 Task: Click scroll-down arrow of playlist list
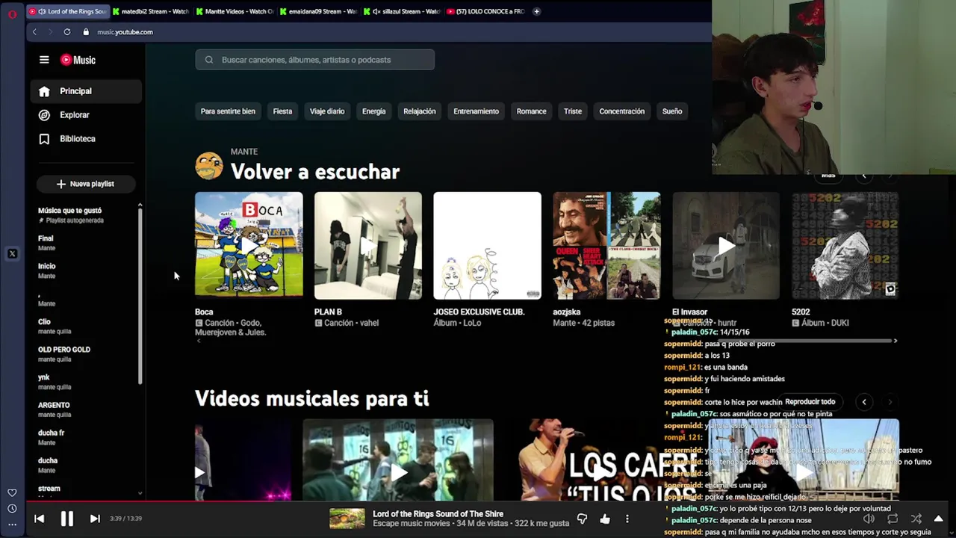[140, 493]
